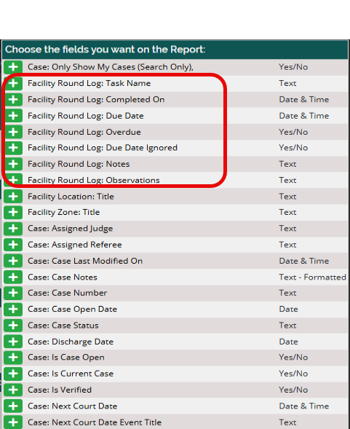The width and height of the screenshot is (350, 429).
Task: Add Case: Is Case Open field
Action: point(13,358)
